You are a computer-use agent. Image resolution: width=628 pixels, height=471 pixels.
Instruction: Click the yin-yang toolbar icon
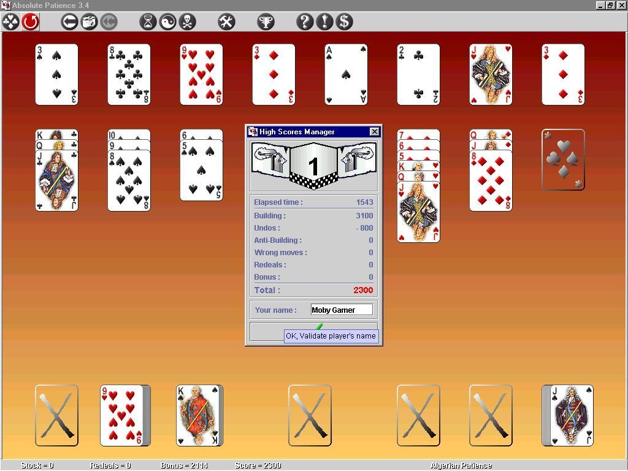click(x=167, y=22)
